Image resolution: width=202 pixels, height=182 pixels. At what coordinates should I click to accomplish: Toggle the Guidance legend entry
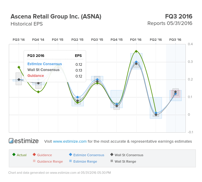[42, 155]
